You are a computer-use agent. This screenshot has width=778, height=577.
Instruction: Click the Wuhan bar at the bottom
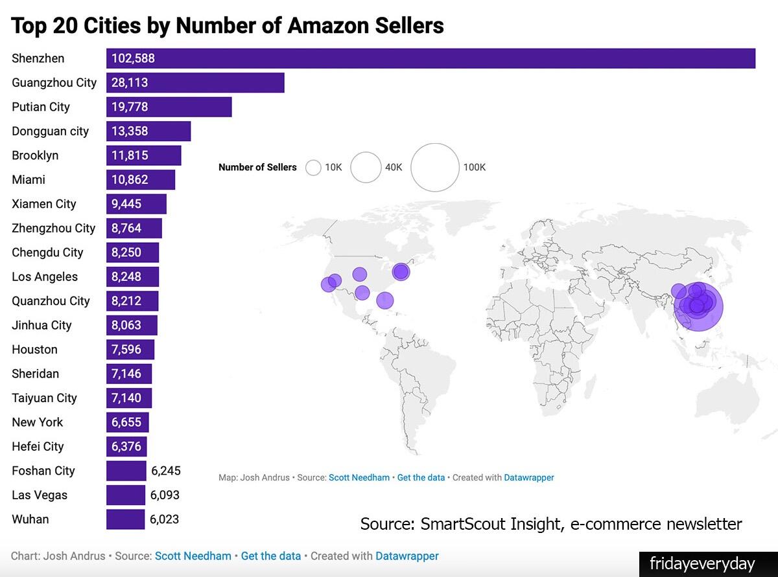[126, 519]
